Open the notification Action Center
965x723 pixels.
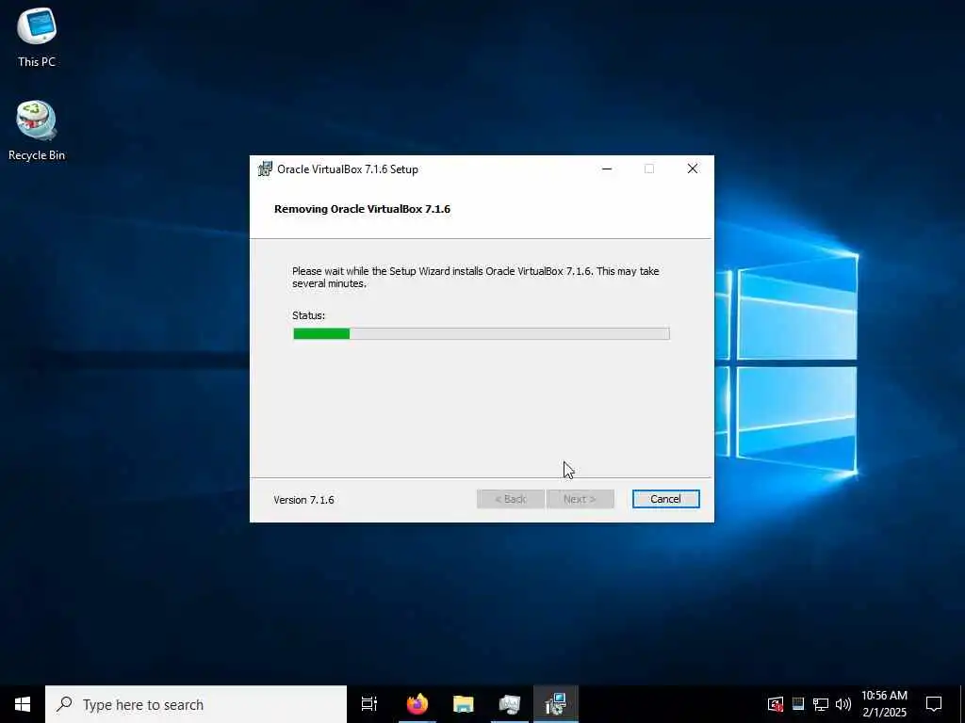[934, 704]
